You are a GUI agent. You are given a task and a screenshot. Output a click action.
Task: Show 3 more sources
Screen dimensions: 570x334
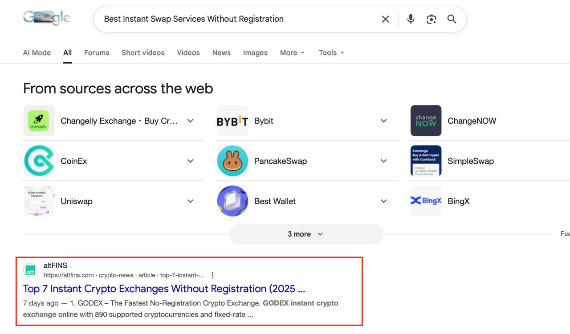click(306, 234)
